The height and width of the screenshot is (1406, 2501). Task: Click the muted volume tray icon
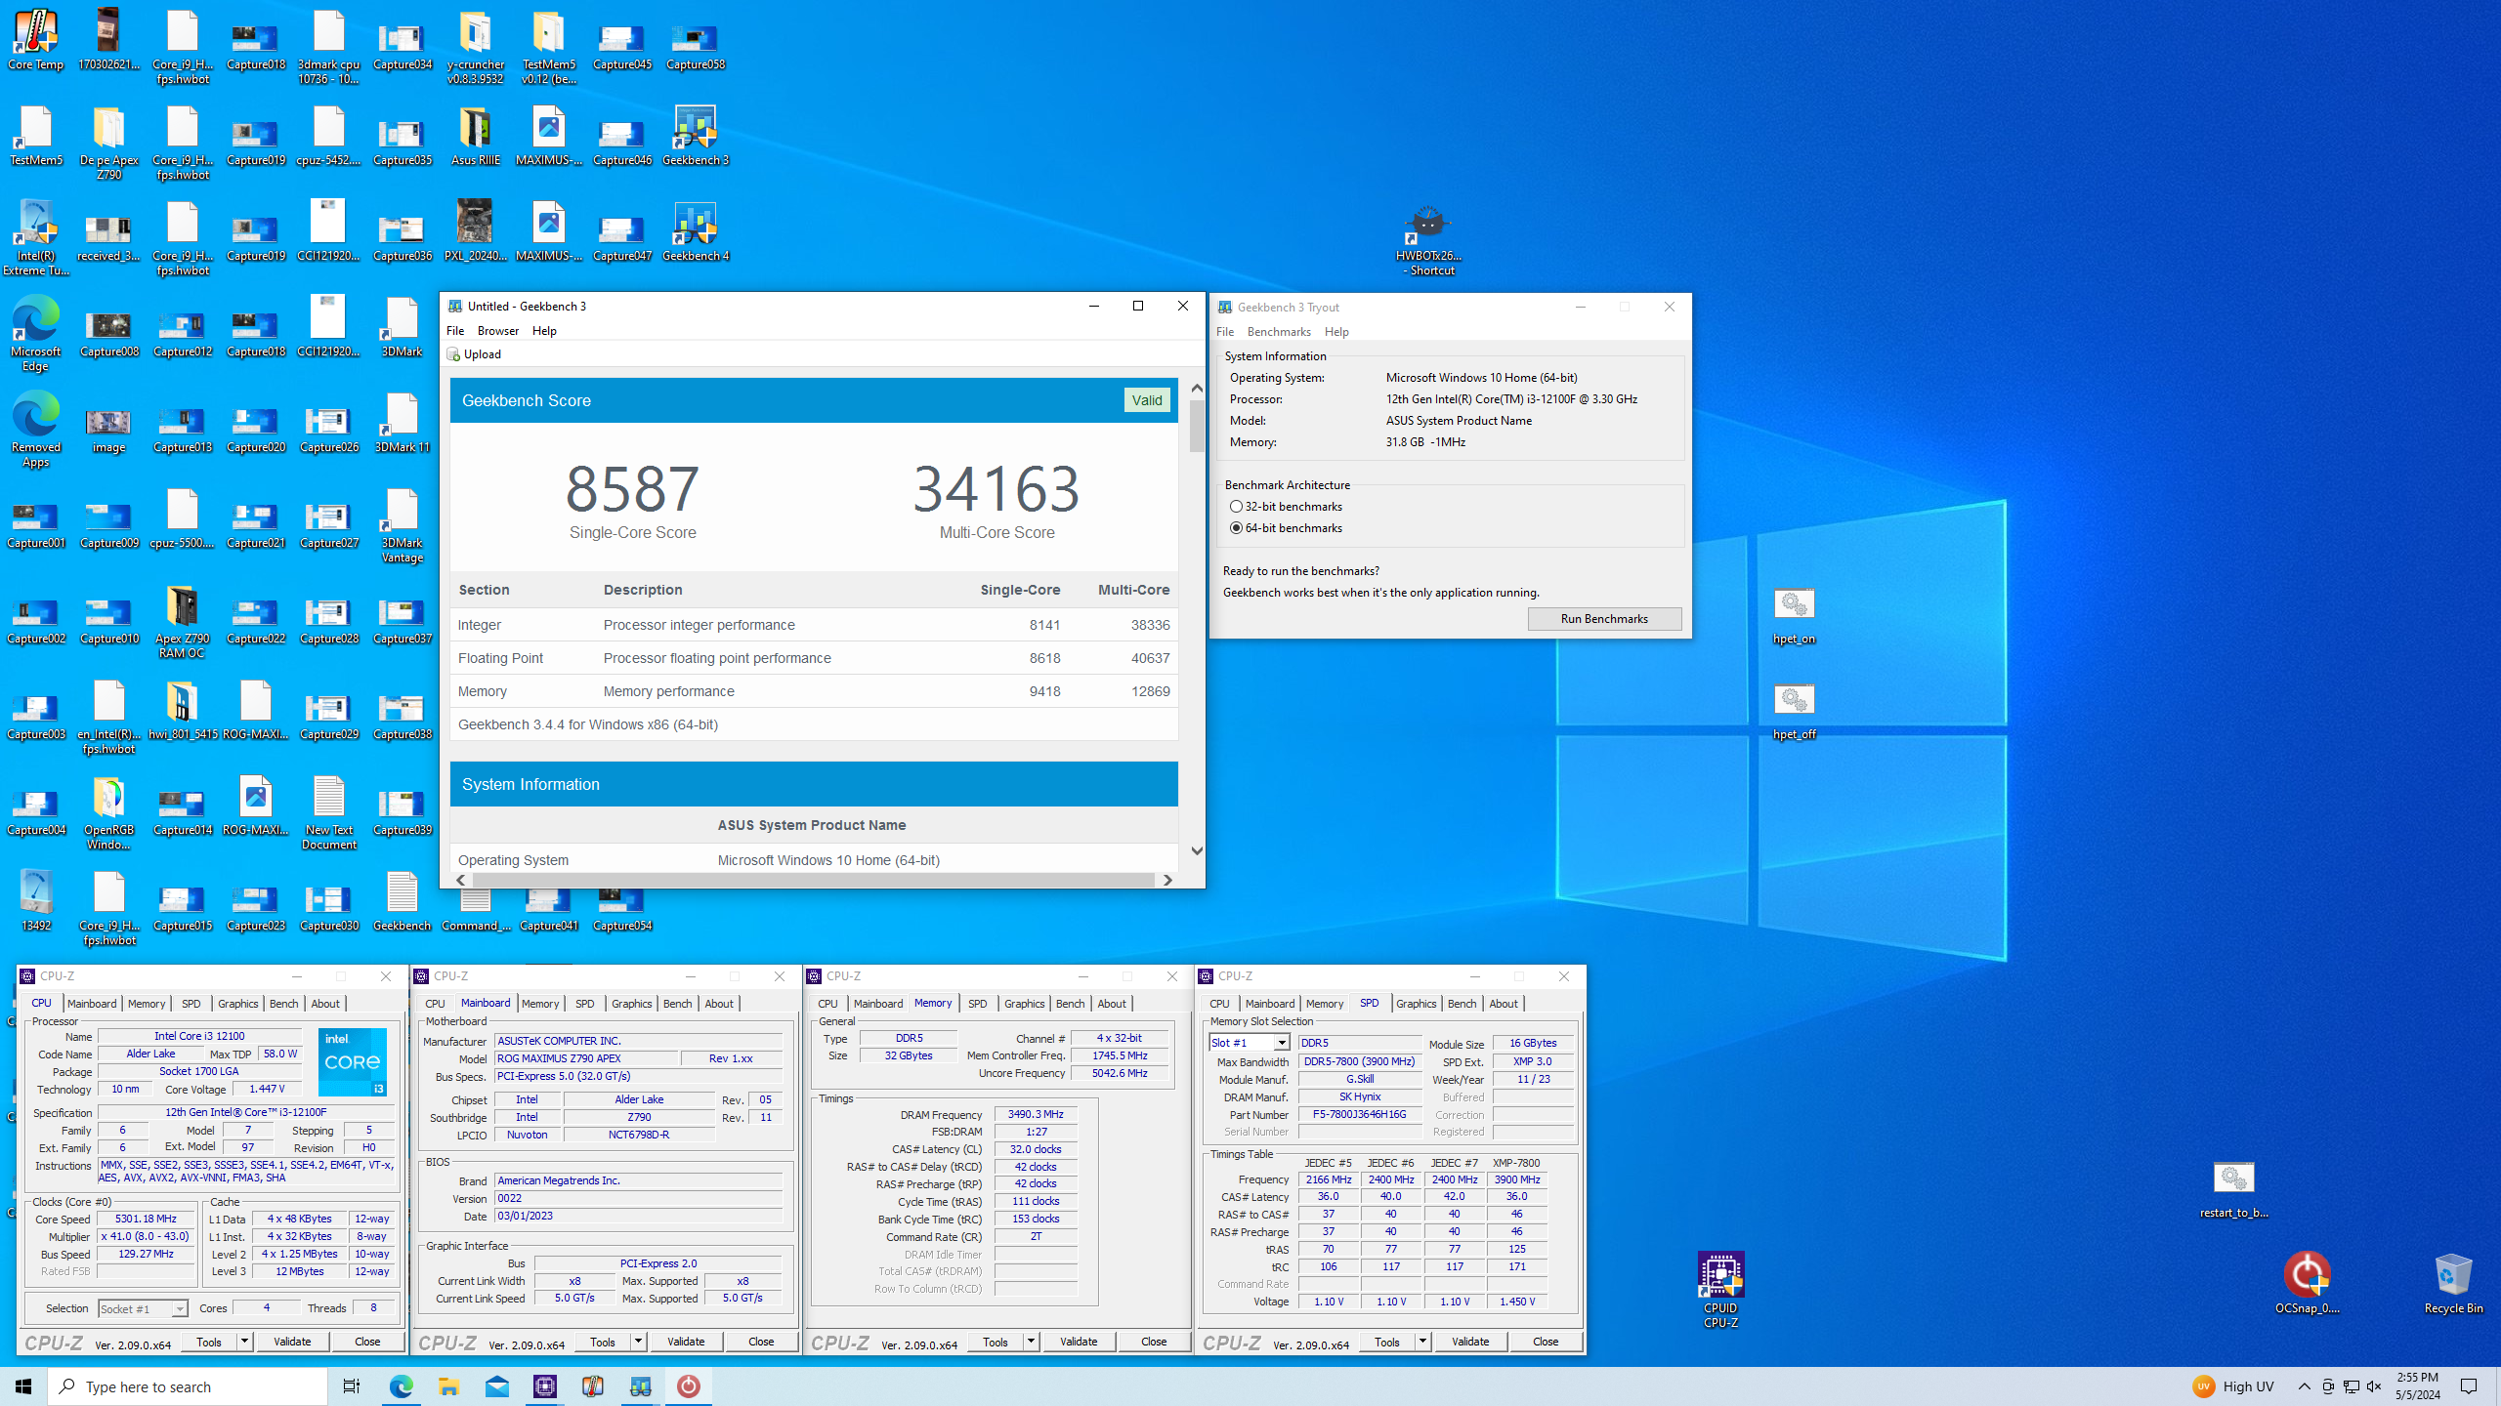2374,1386
